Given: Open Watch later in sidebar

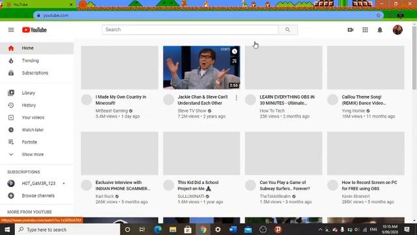Looking at the screenshot, I should 36,130.
